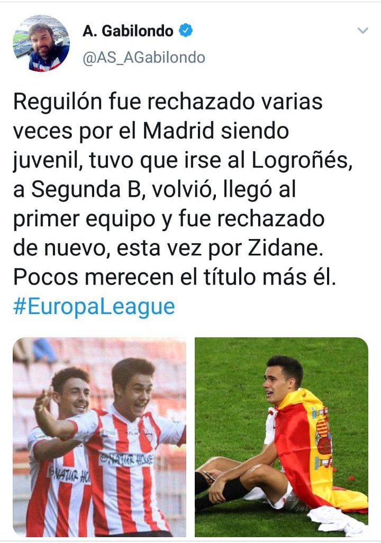Screen dimensions: 381x543
Task: Click the Spanish flag coat of arms
Action: pos(323,437)
